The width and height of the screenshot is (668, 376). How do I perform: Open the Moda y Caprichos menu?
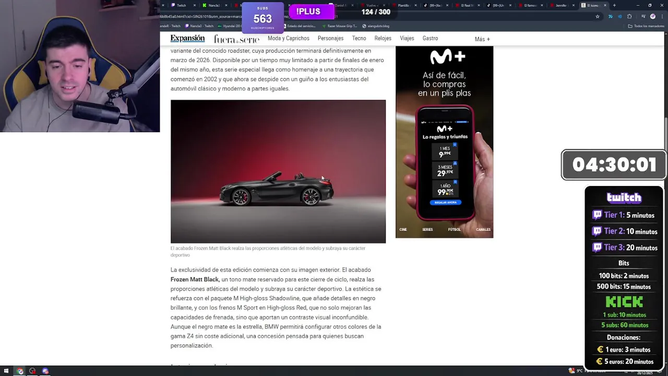click(289, 38)
